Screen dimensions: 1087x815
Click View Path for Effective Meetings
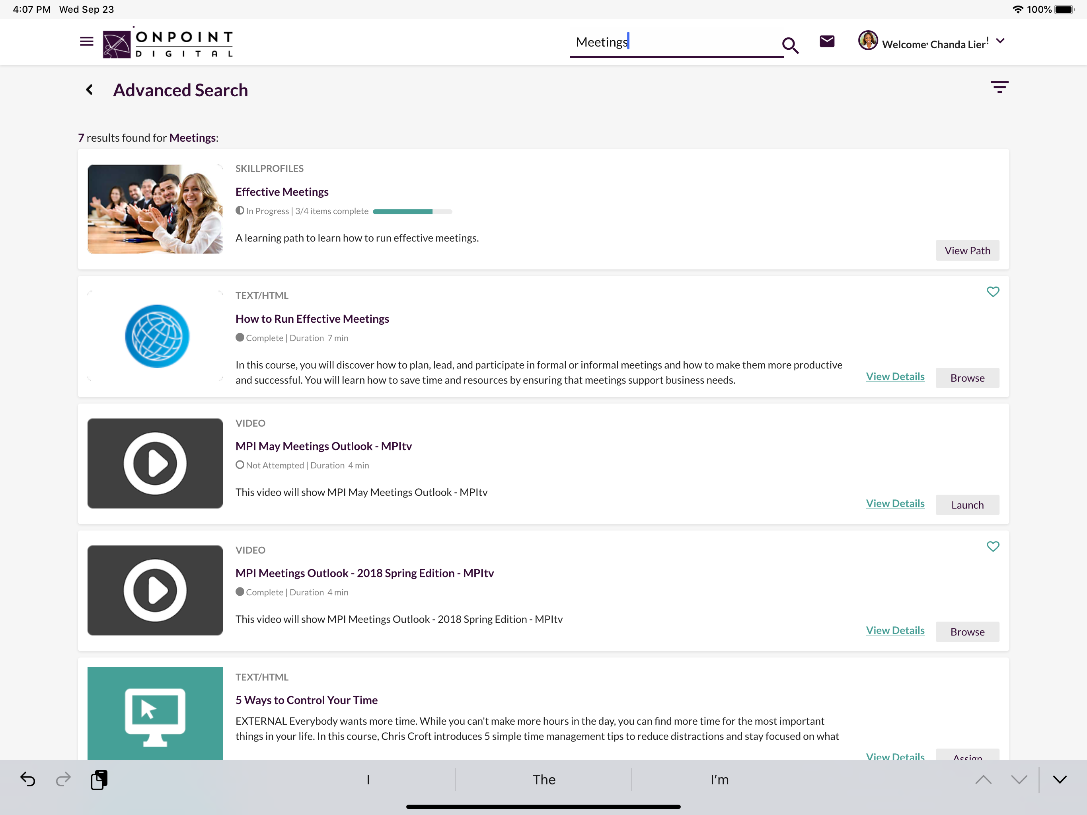coord(967,250)
